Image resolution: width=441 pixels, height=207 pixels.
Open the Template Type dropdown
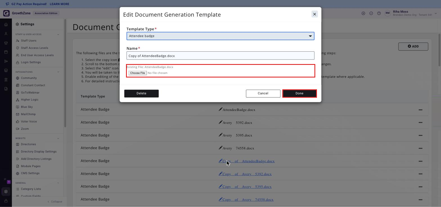coord(220,36)
